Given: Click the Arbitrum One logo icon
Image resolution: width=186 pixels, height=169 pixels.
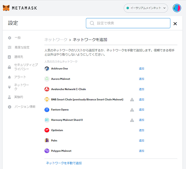Looking at the screenshot, I should click(x=47, y=69).
